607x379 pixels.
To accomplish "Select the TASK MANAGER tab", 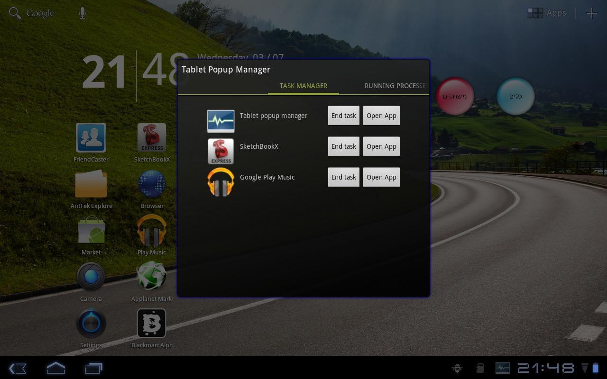I will (x=303, y=86).
